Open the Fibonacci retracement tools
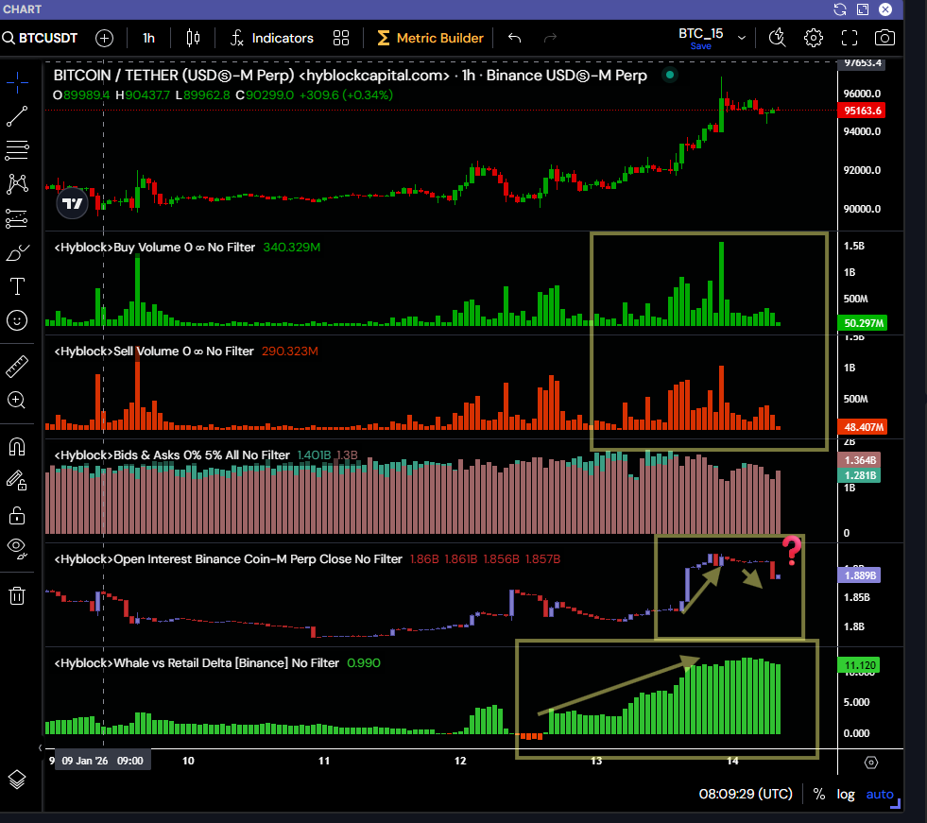 (x=17, y=150)
